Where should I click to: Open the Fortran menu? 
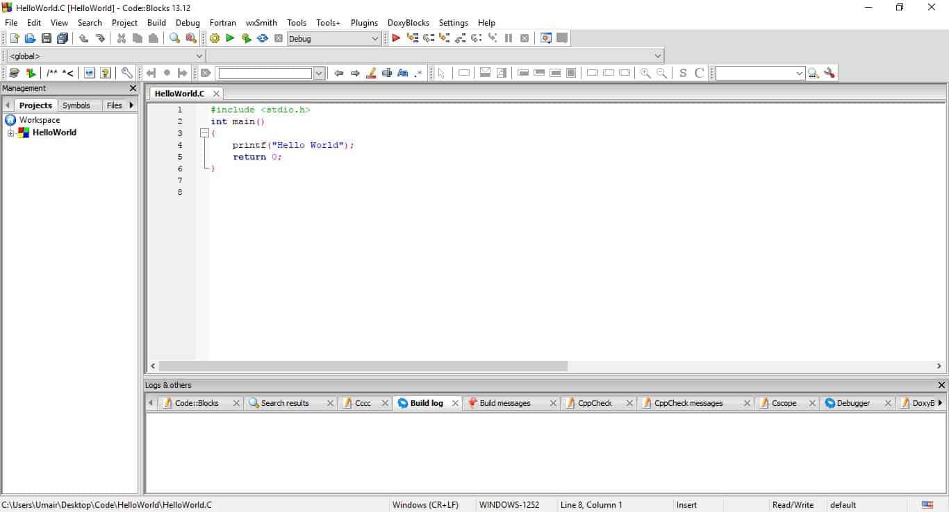pos(222,22)
